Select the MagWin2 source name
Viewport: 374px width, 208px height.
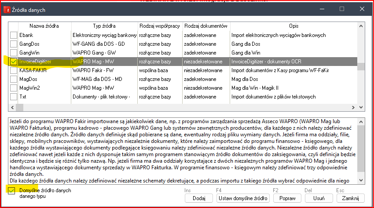coord(29,88)
